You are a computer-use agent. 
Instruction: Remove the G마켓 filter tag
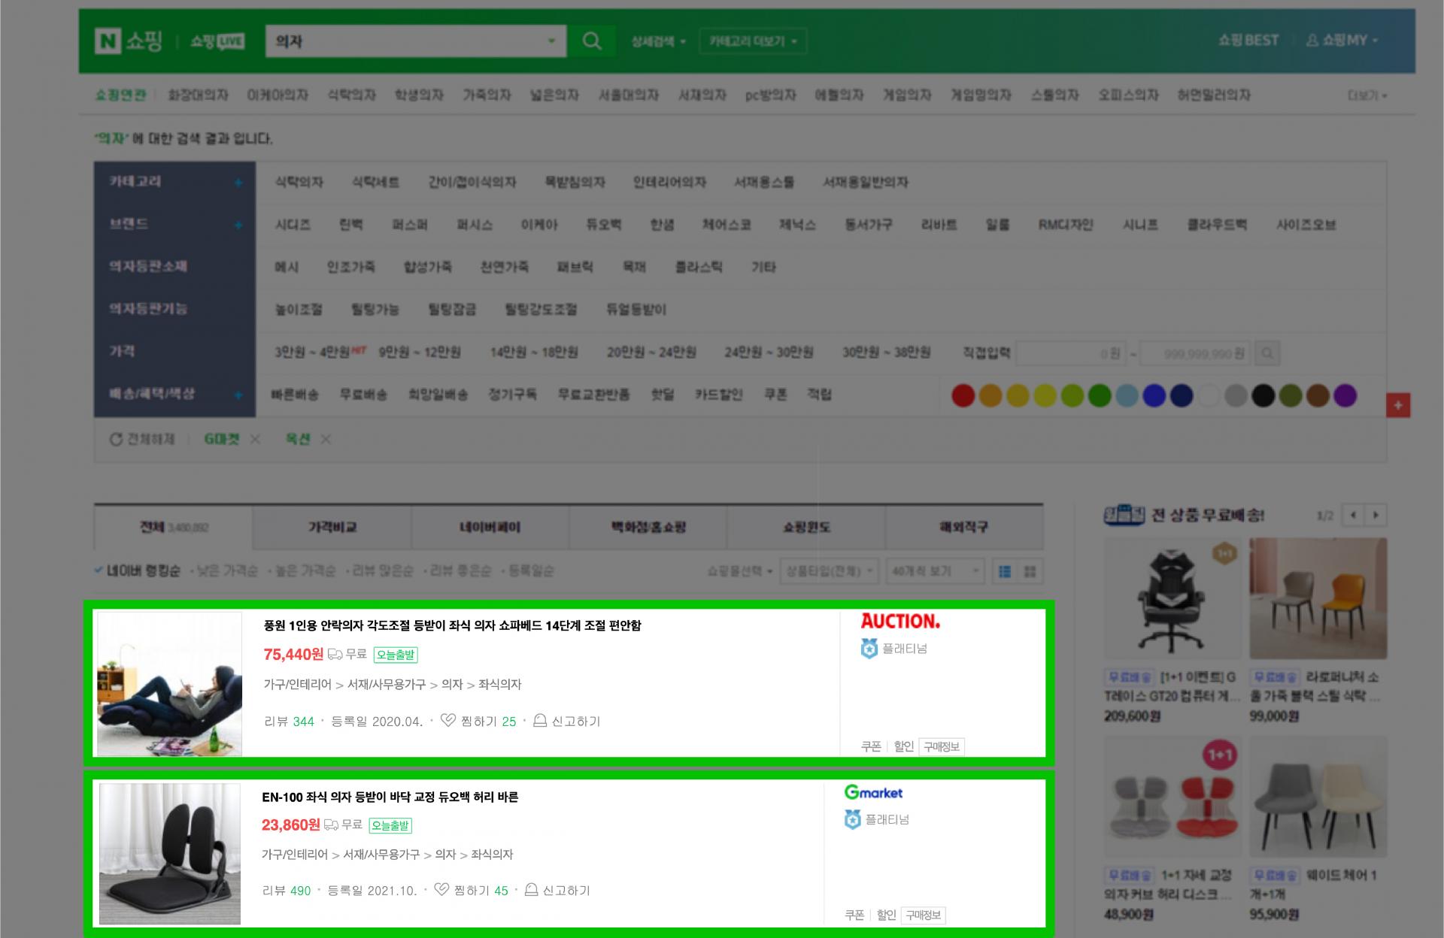point(255,440)
